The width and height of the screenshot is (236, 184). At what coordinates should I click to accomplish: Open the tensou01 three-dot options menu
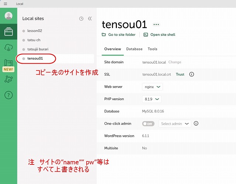(x=156, y=25)
